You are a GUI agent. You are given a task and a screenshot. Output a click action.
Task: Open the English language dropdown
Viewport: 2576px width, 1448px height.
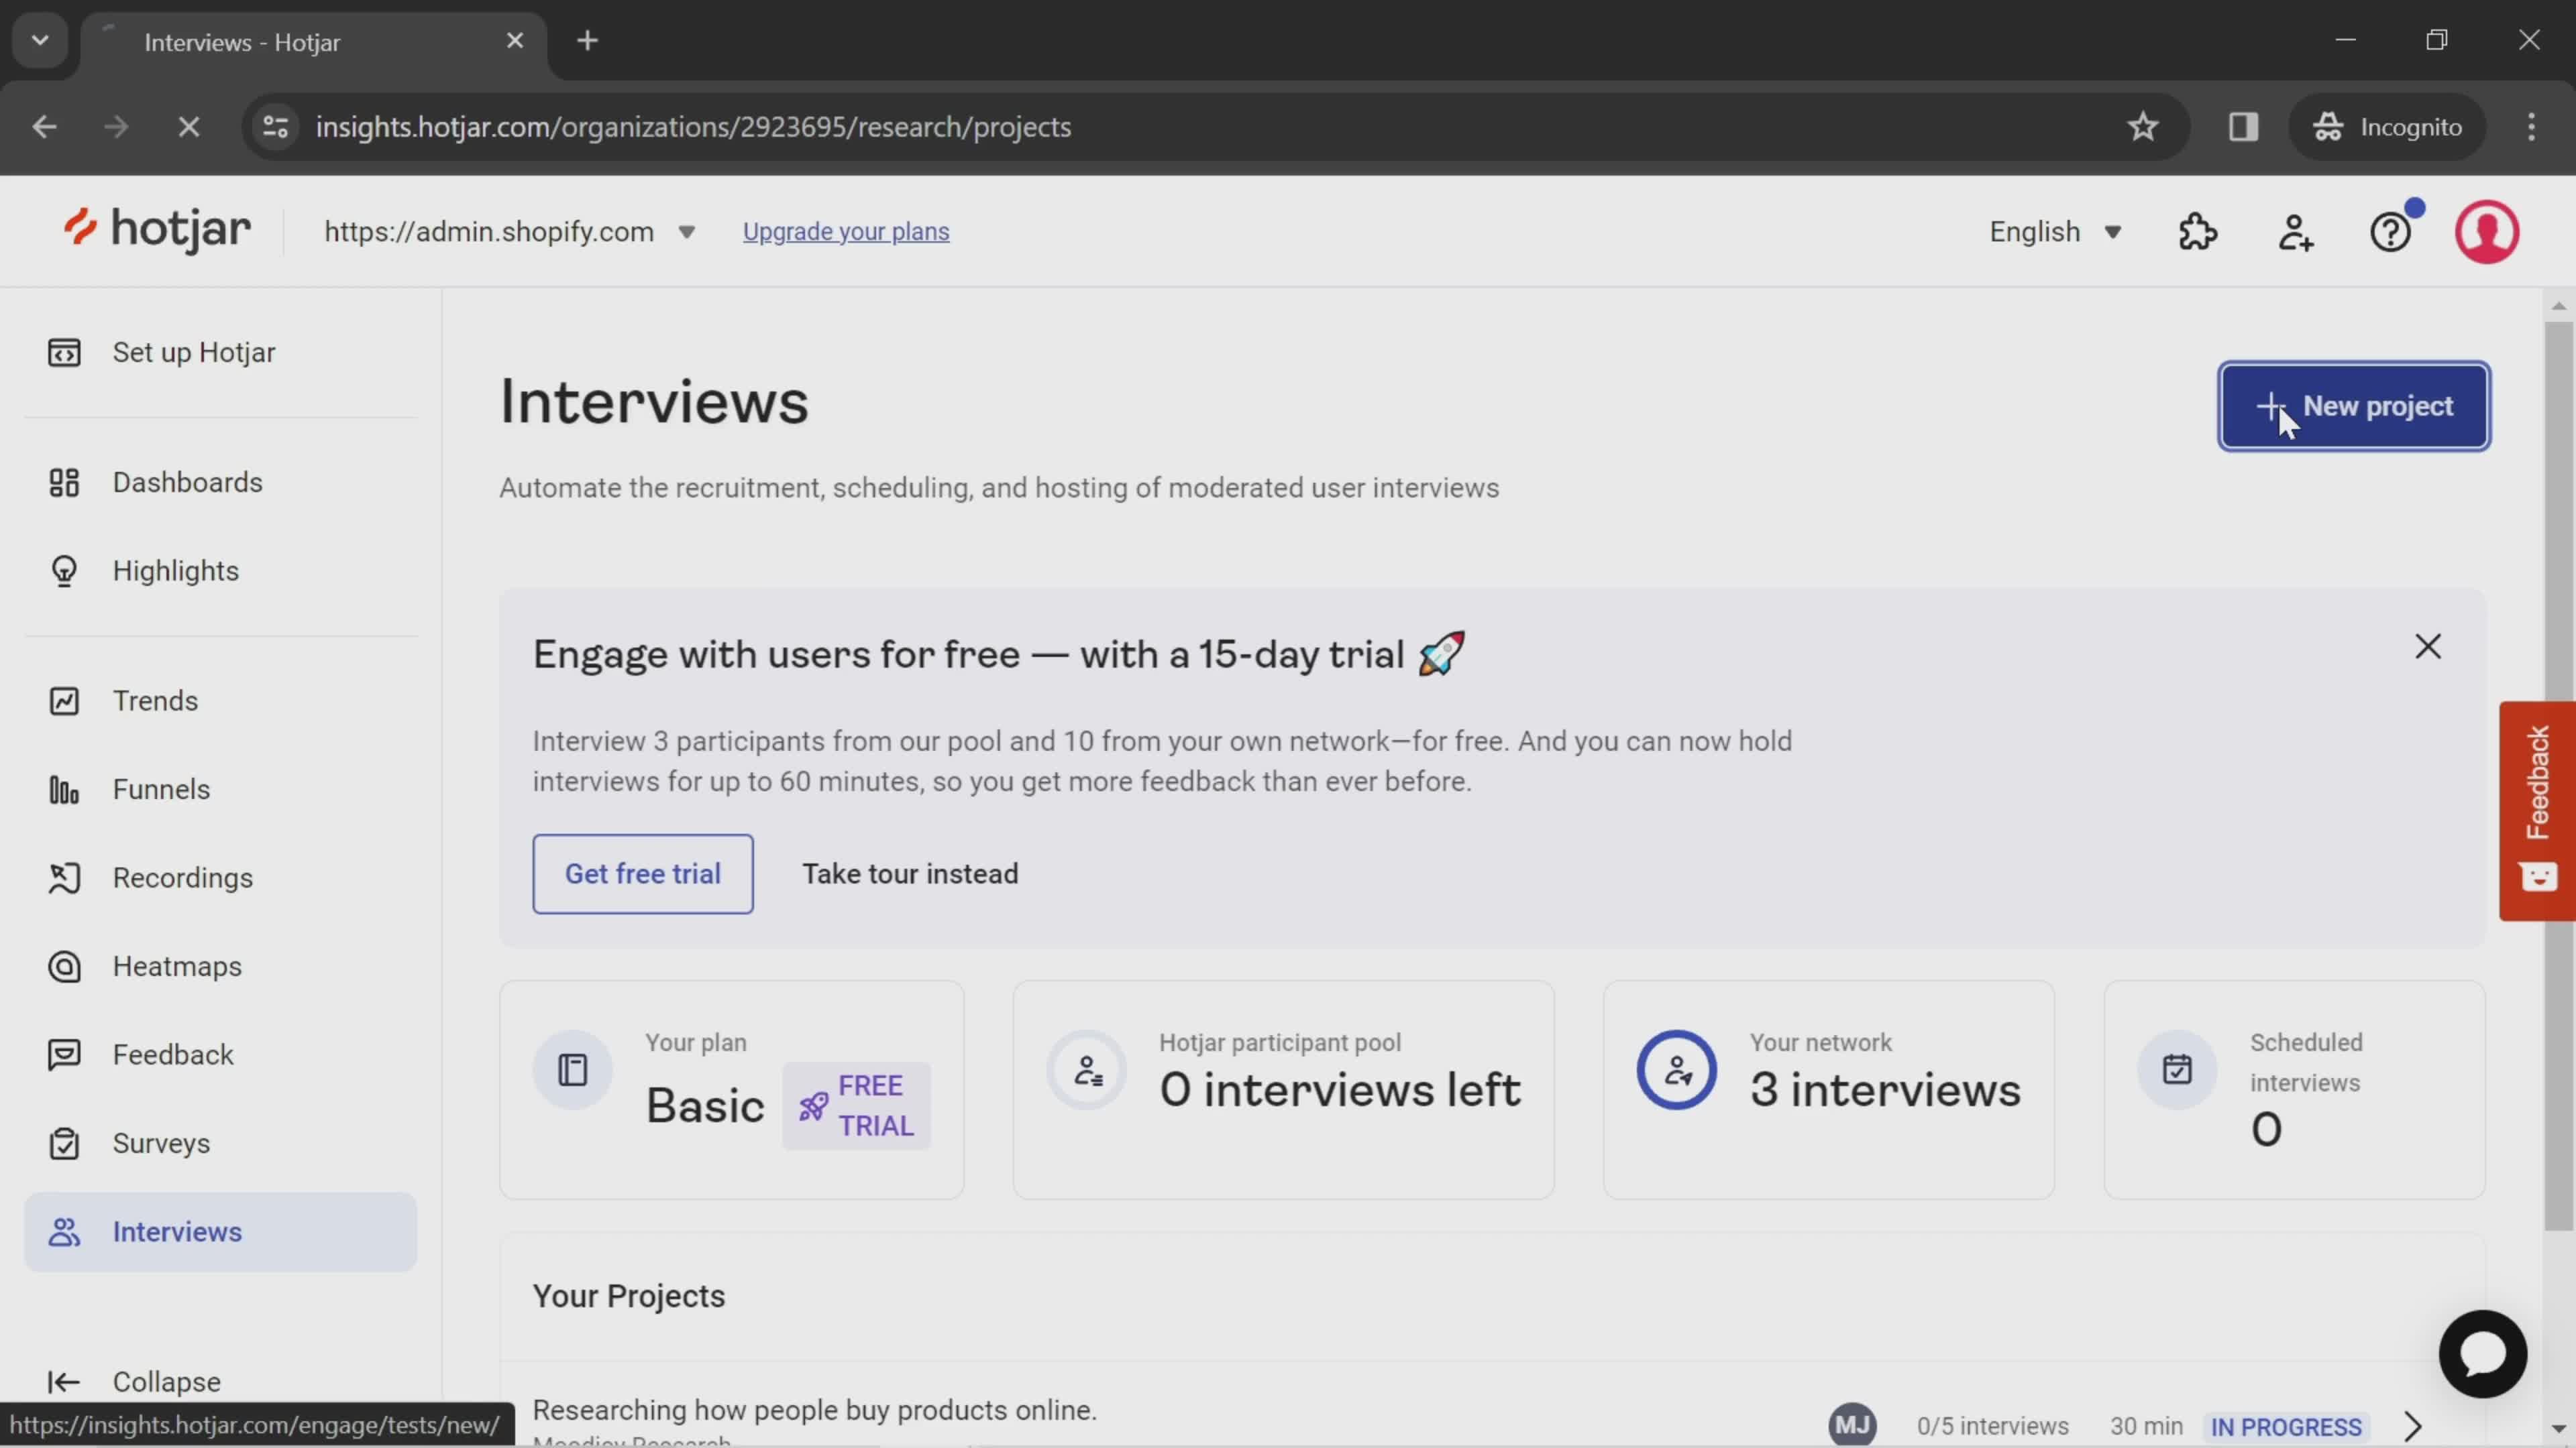click(x=2055, y=232)
